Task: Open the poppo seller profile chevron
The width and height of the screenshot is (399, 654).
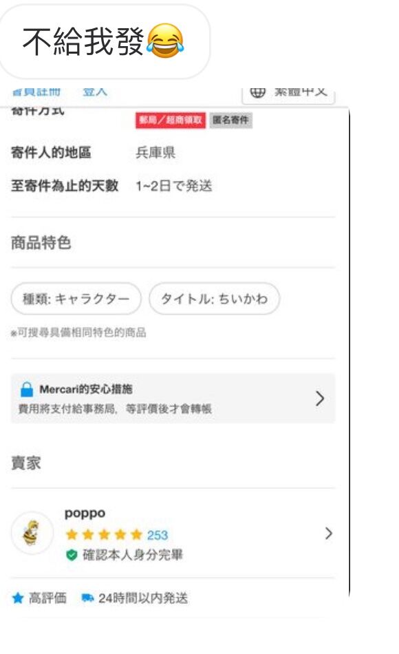Action: [329, 533]
